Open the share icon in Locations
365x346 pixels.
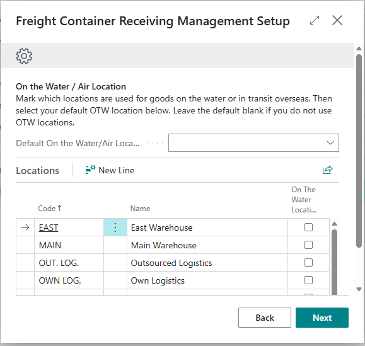(327, 170)
